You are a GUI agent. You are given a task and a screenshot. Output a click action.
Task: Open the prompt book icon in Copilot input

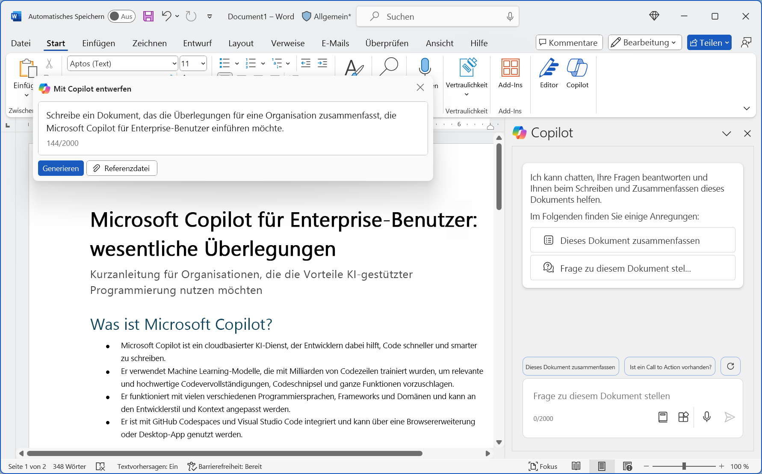coord(663,417)
